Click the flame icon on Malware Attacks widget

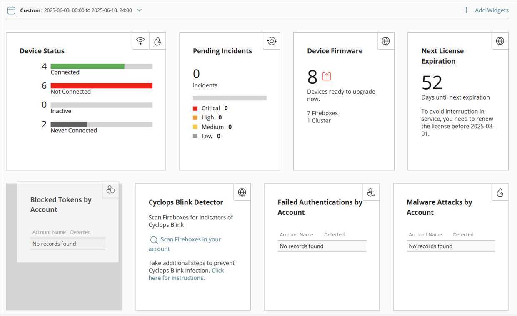click(x=500, y=192)
